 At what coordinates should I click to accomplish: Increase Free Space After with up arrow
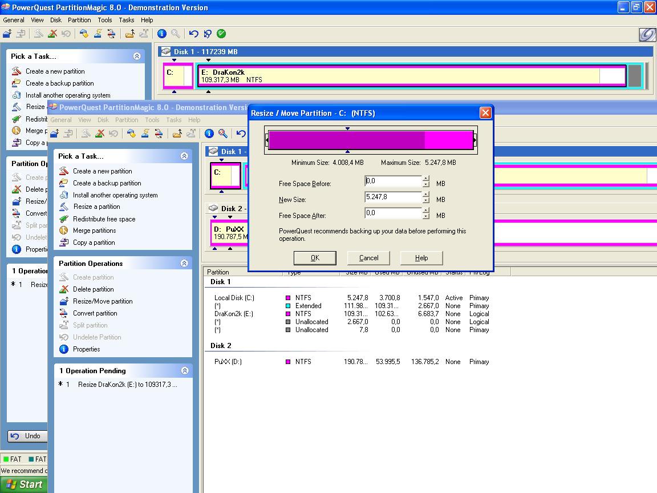pyautogui.click(x=425, y=210)
